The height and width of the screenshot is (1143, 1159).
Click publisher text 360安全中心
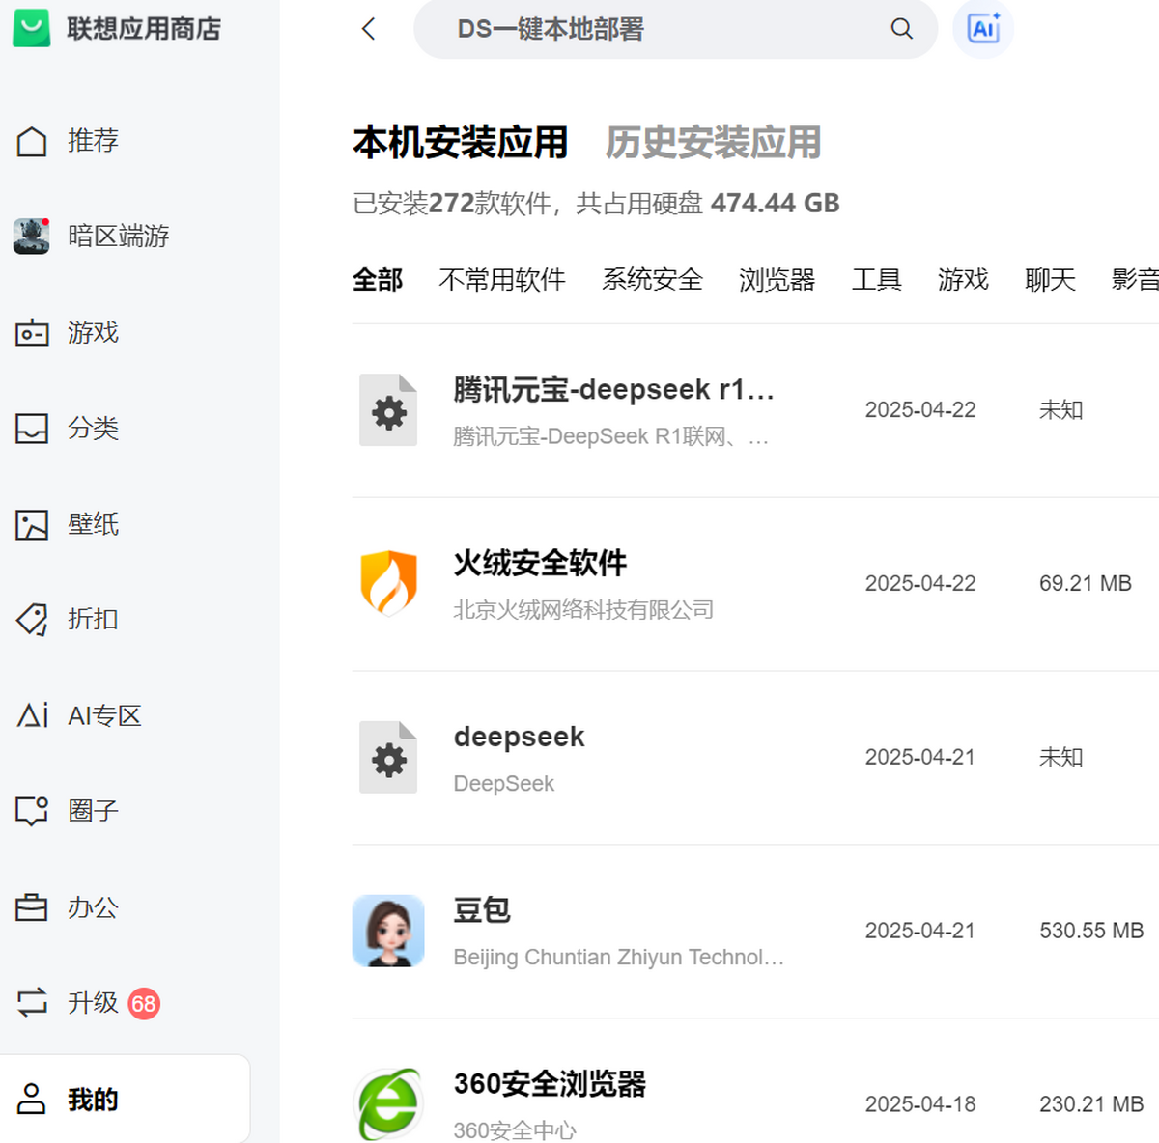point(514,1130)
